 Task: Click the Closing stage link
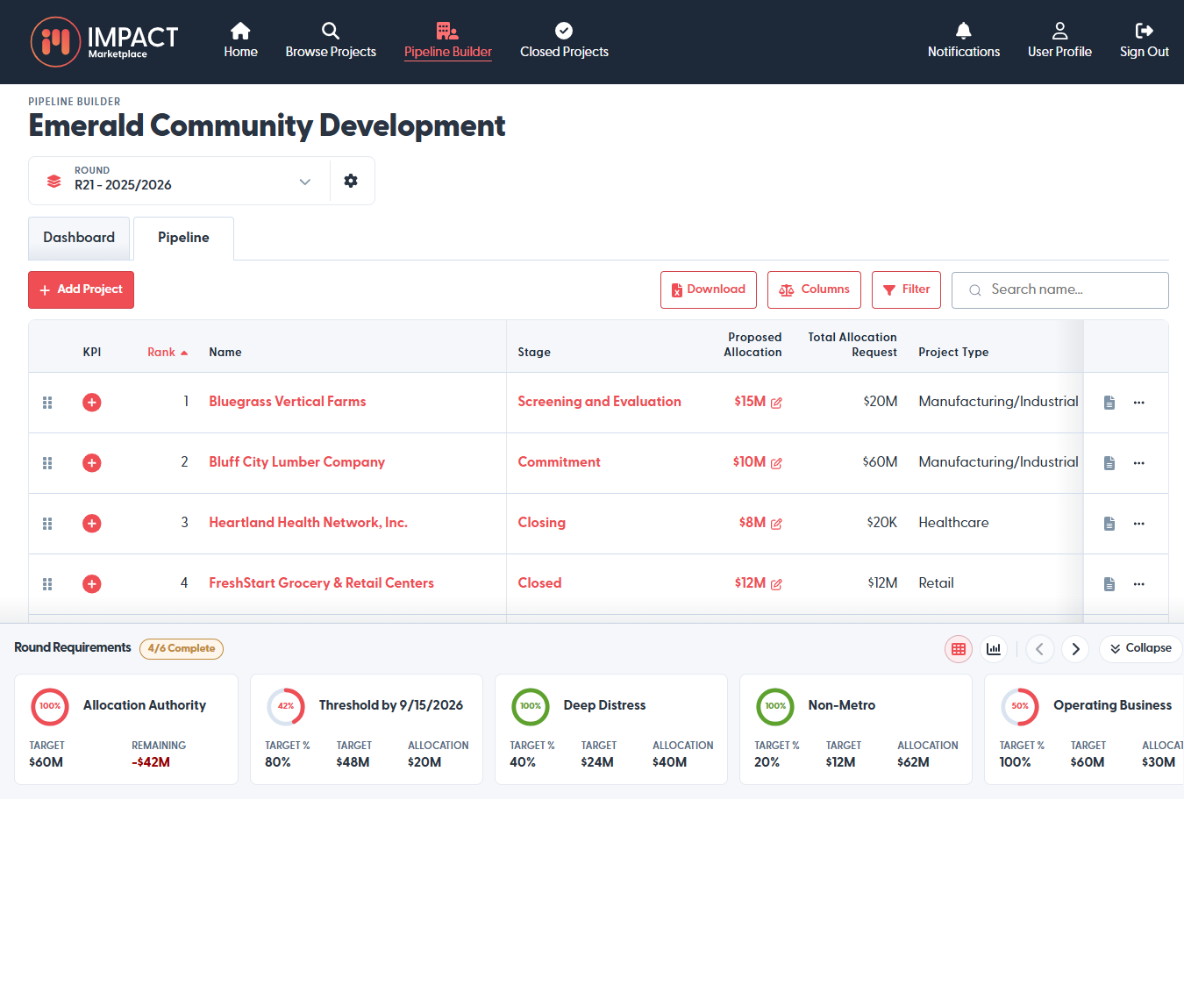(541, 523)
